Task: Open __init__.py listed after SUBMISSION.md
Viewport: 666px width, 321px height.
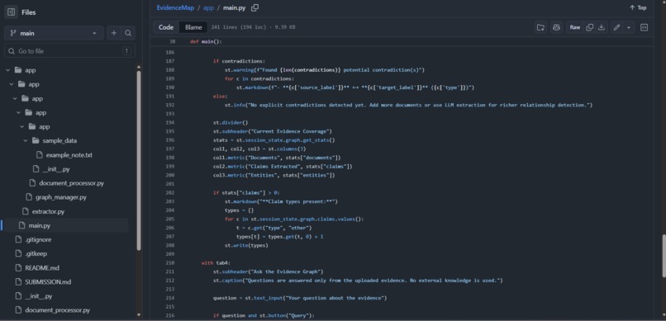Action: pyautogui.click(x=39, y=296)
